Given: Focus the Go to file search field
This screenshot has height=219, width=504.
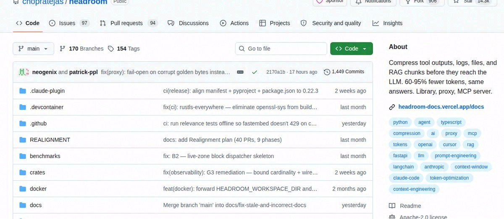Looking at the screenshot, I should pyautogui.click(x=281, y=49).
